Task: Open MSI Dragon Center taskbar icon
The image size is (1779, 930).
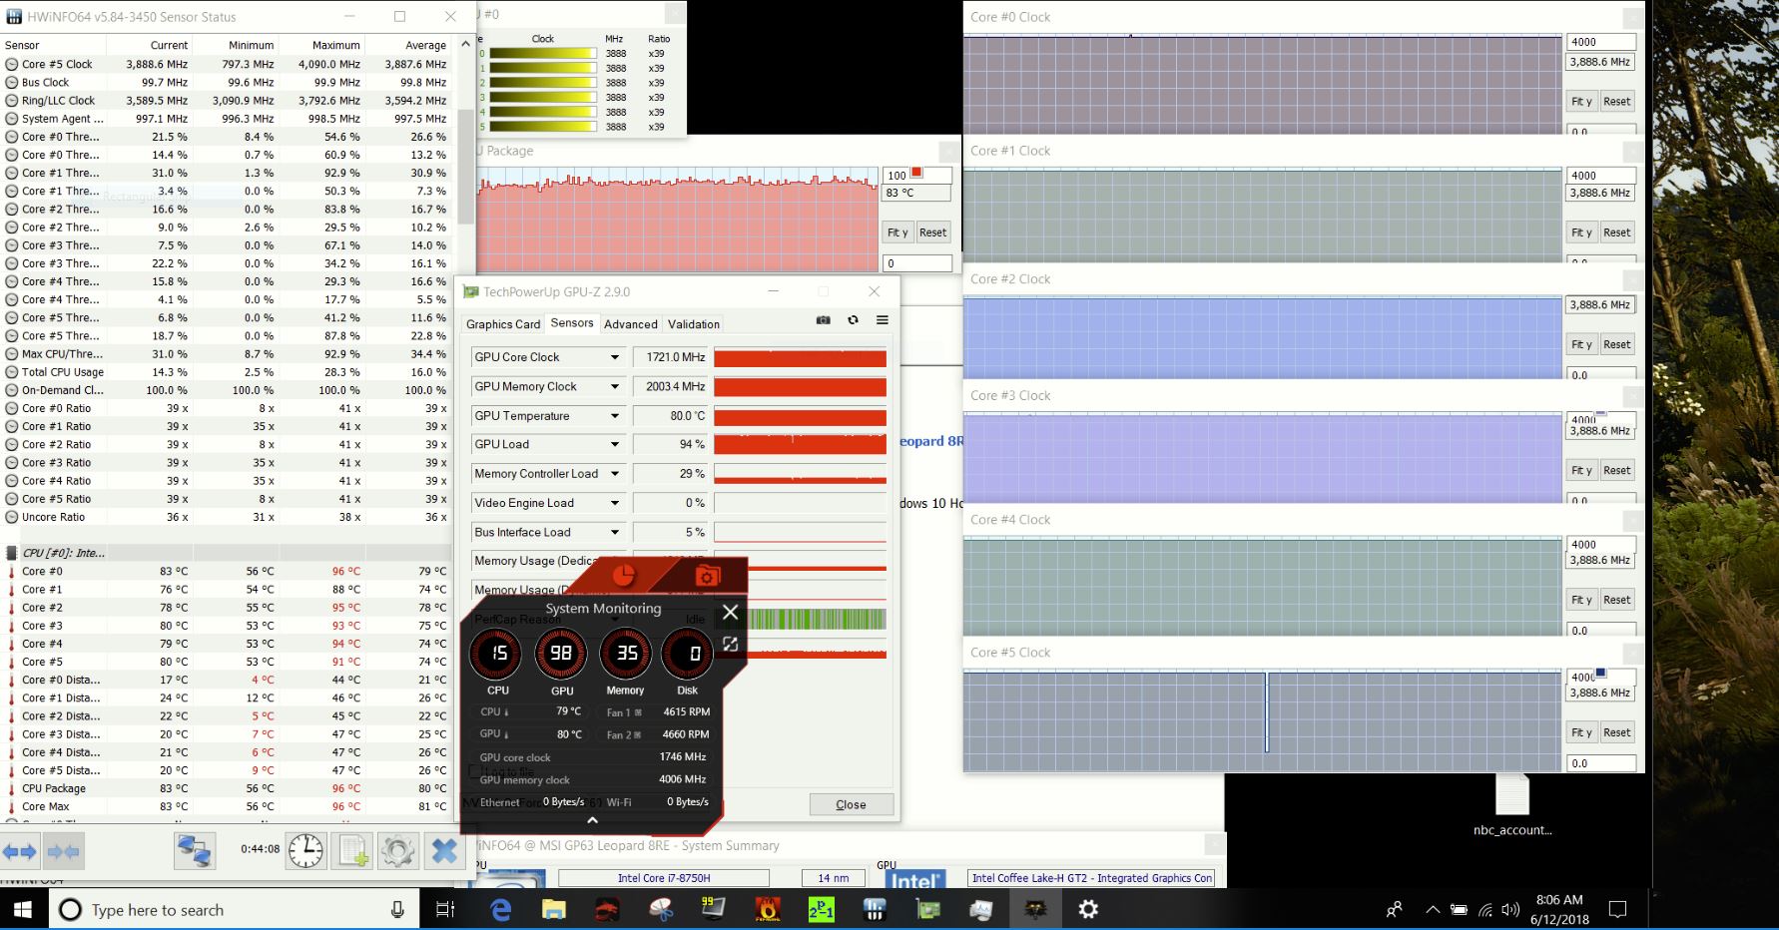Action: coord(607,909)
